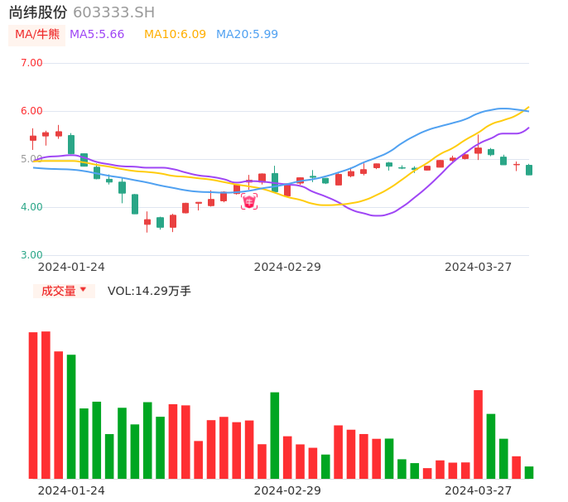Click the MA/牛熊 indicator button
Screen dimensions: 568x502
(x=37, y=35)
